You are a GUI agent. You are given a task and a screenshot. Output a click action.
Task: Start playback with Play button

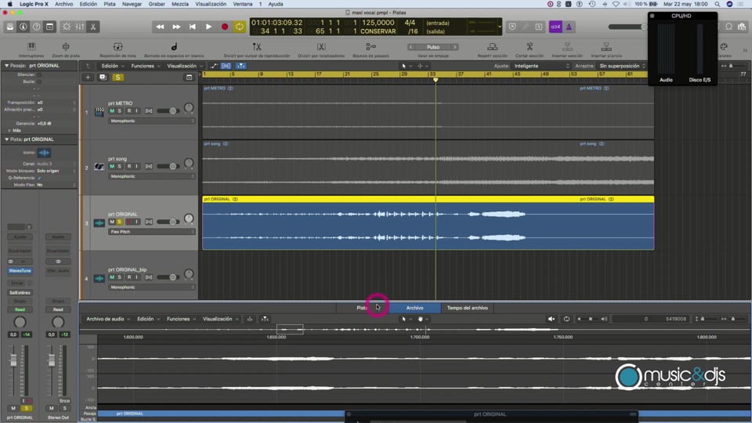(x=208, y=27)
